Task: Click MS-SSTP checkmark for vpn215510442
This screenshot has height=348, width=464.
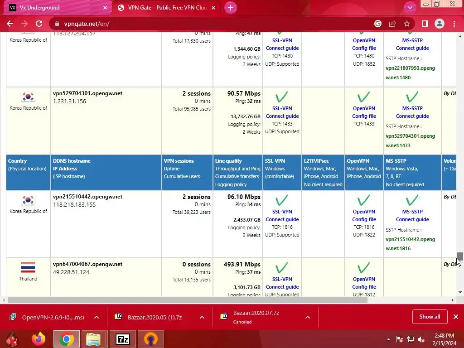Action: 411,200
